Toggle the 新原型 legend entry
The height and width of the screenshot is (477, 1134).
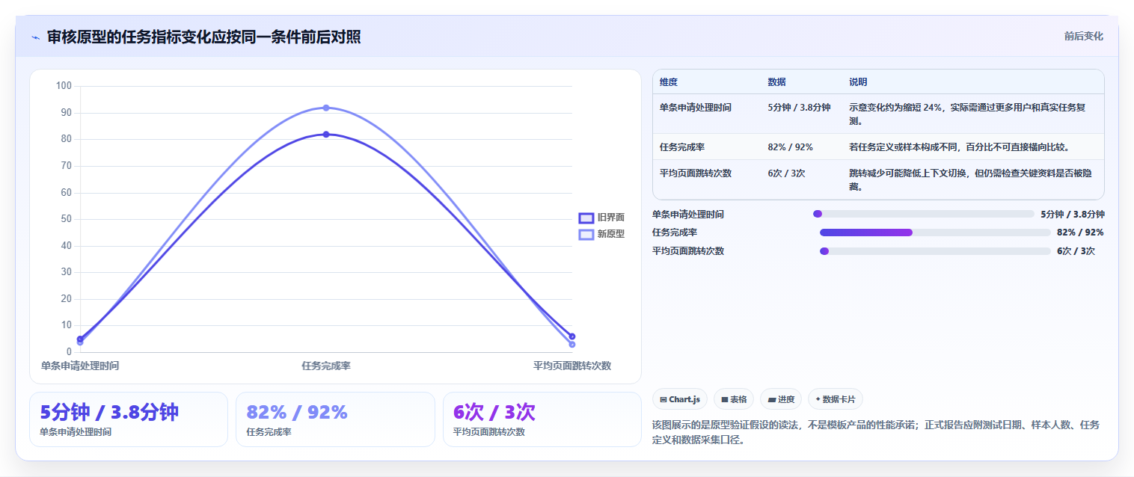pyautogui.click(x=601, y=234)
